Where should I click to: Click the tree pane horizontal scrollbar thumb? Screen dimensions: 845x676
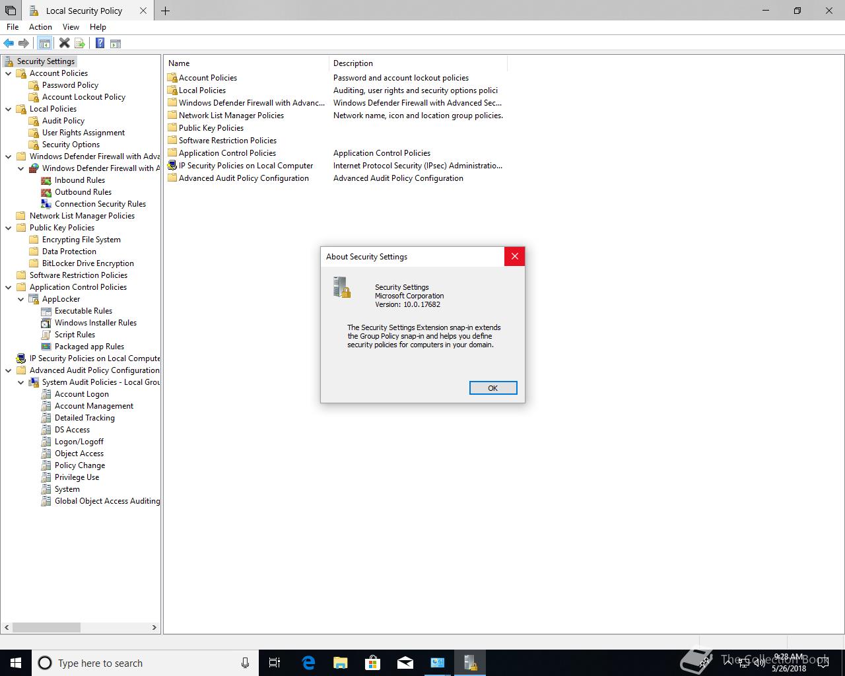click(x=46, y=627)
